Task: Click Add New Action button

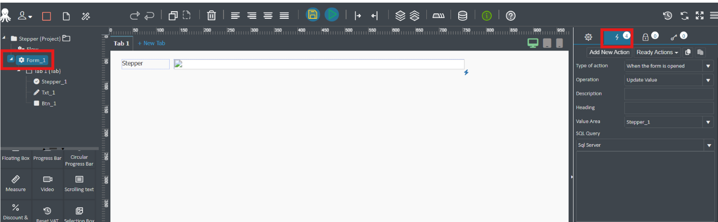Action: pos(609,52)
